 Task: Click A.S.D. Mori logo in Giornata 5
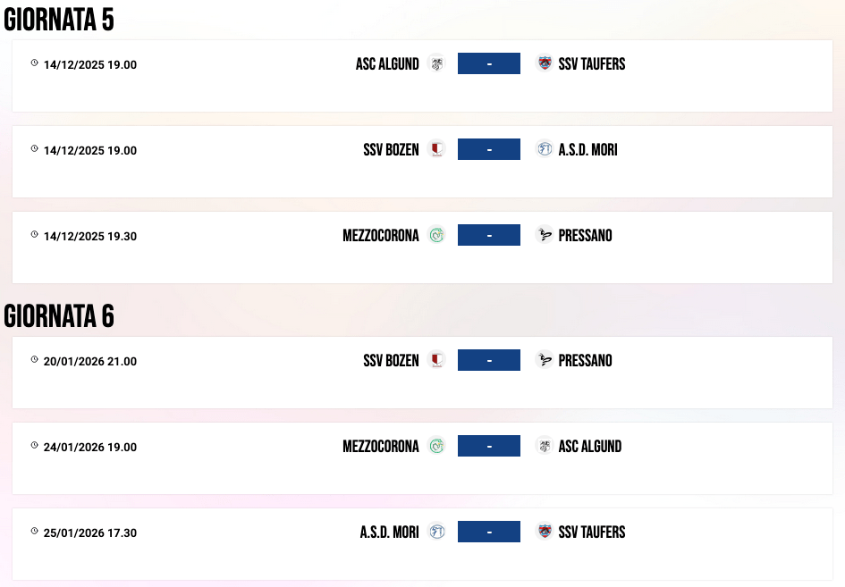pyautogui.click(x=544, y=149)
